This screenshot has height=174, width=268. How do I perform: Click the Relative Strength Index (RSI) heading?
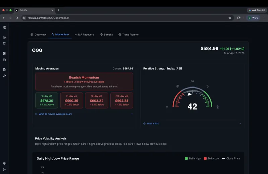(162, 68)
